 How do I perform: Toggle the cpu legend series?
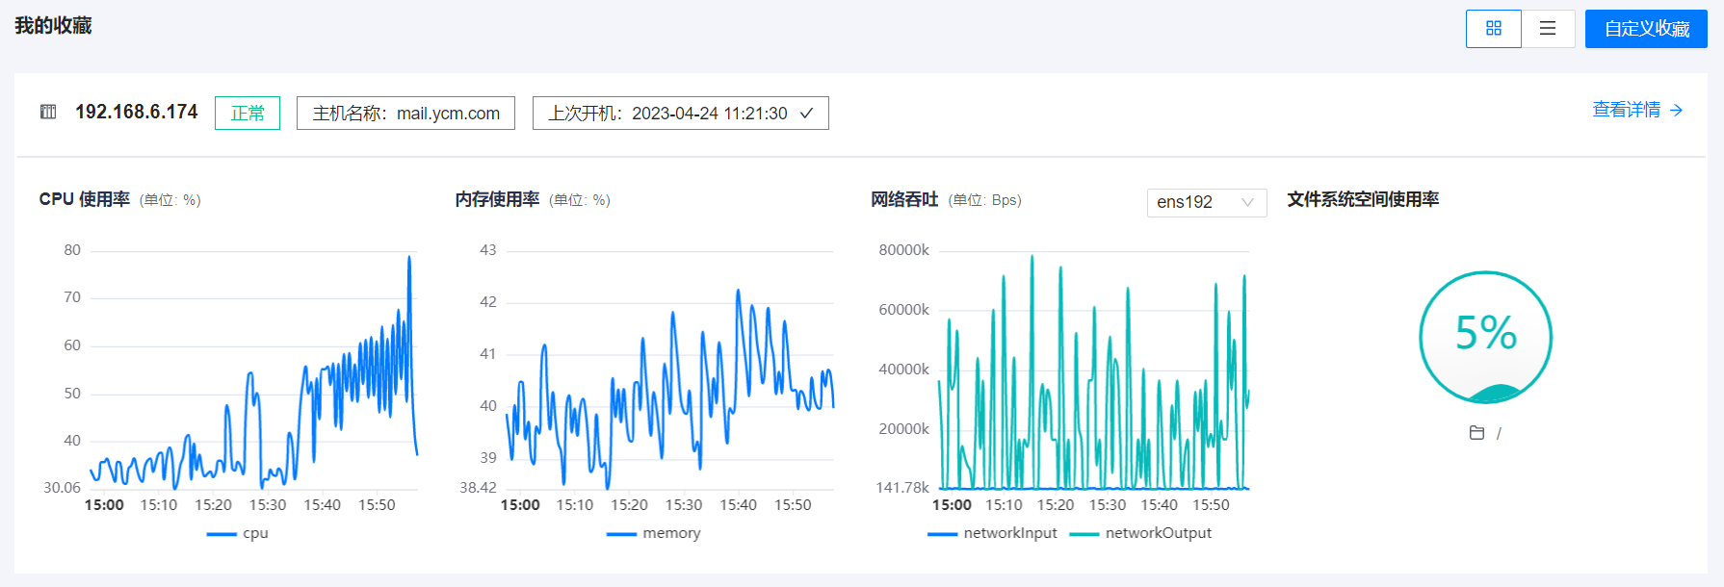(238, 533)
